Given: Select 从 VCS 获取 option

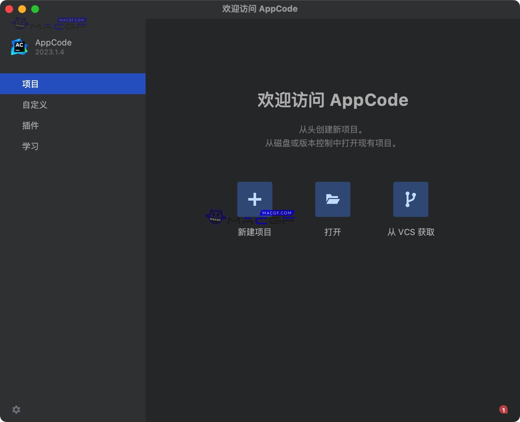Looking at the screenshot, I should (410, 232).
